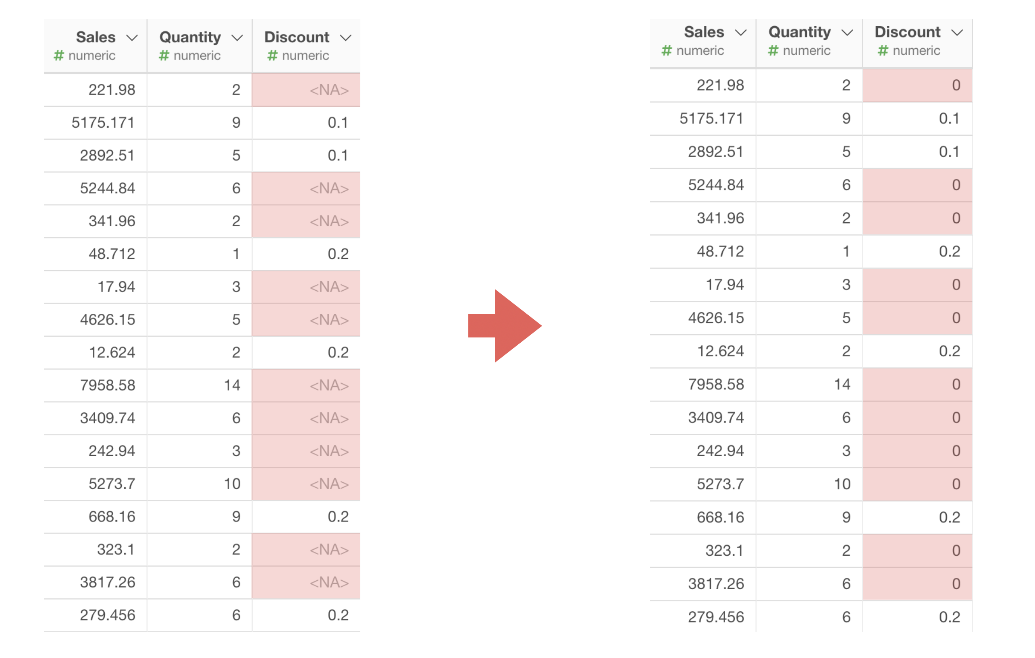
Task: Open the left table Quantity column dropdown
Action: pyautogui.click(x=237, y=38)
